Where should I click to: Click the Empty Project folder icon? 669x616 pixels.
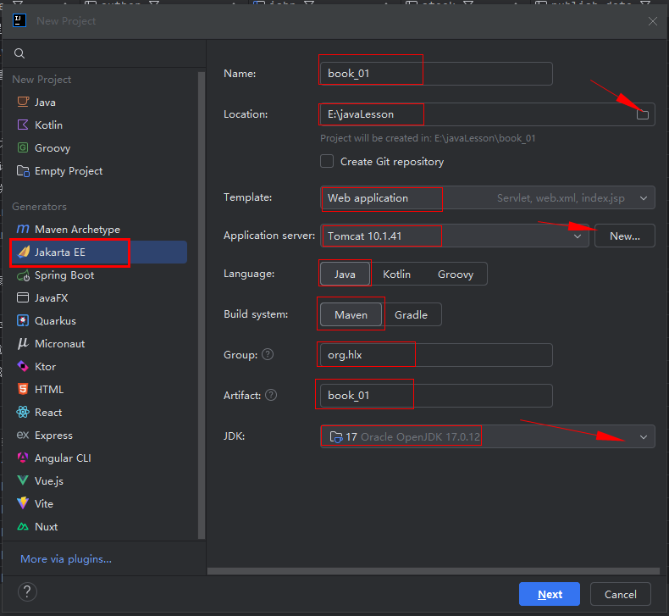(23, 171)
